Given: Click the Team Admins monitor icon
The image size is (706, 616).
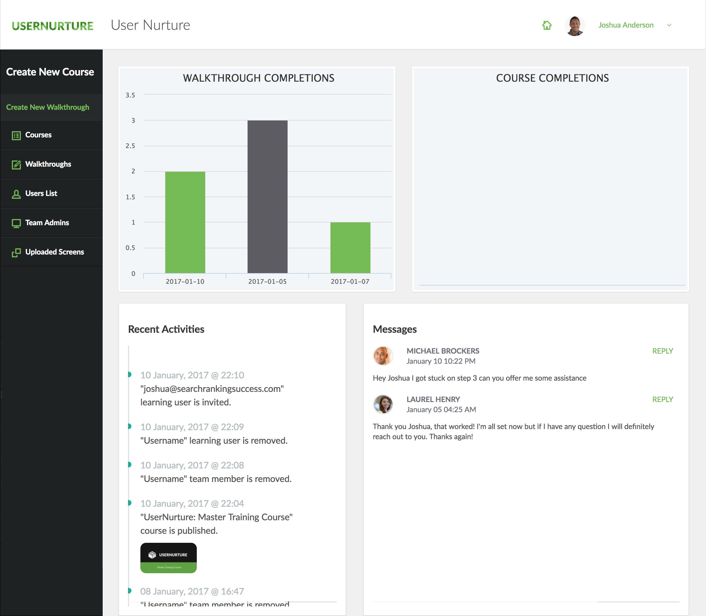Looking at the screenshot, I should [16, 224].
